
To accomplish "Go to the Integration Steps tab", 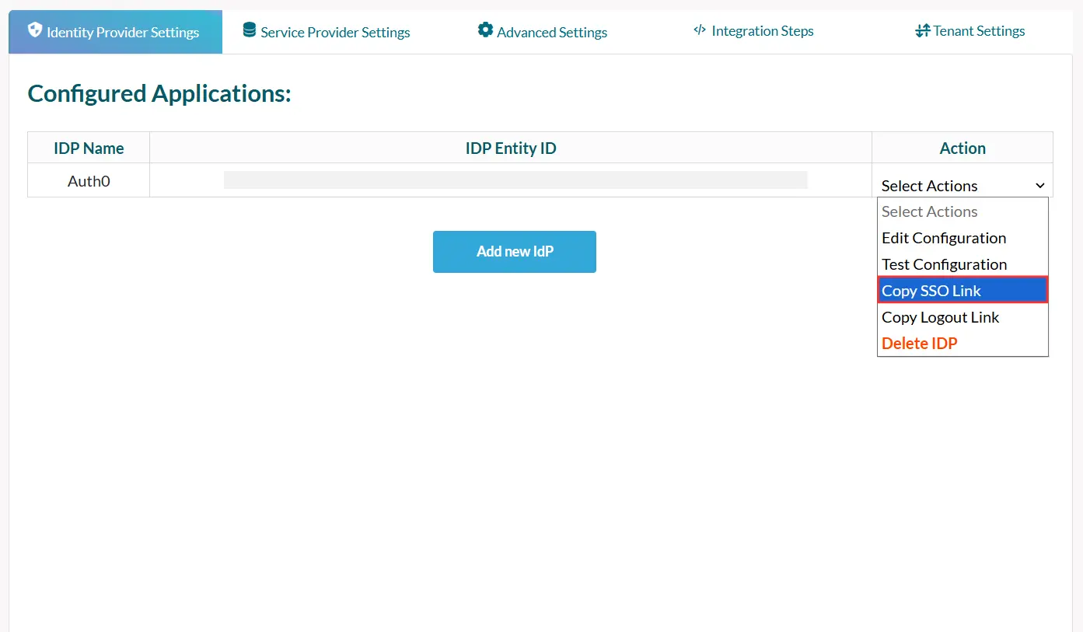I will point(763,31).
